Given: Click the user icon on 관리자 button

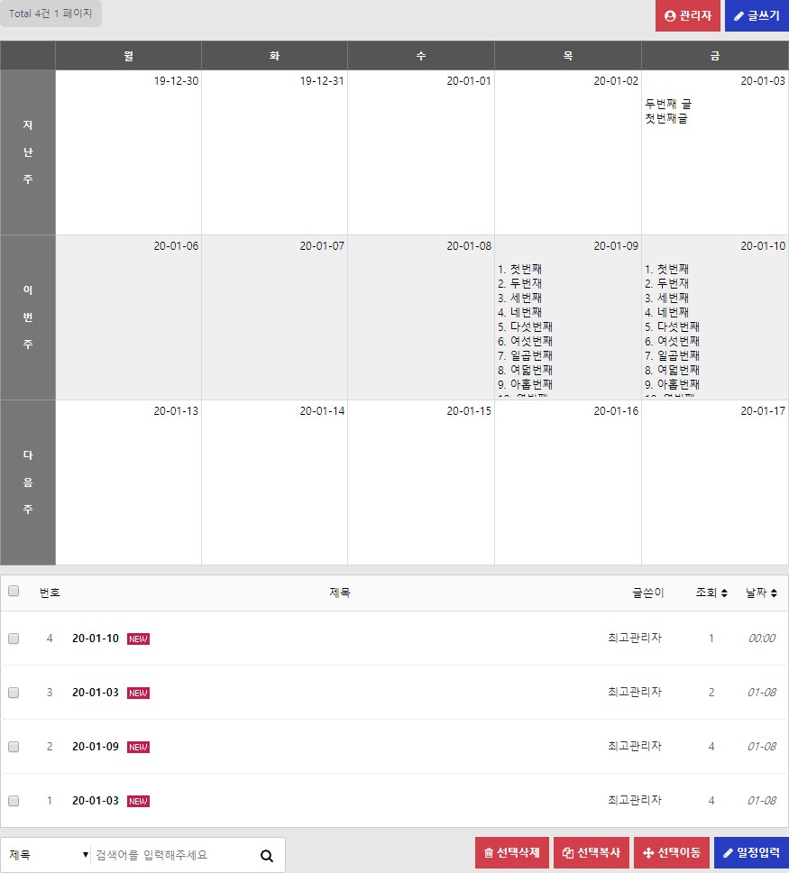Looking at the screenshot, I should click(669, 16).
